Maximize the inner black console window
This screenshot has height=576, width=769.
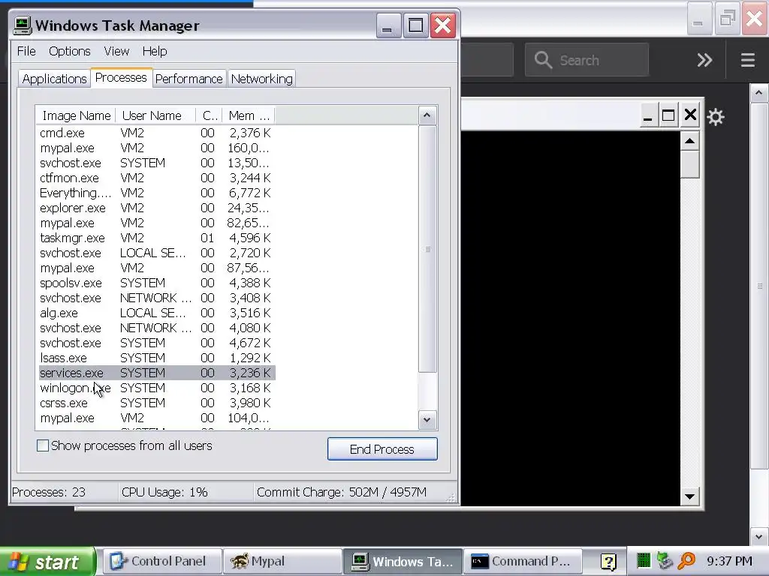[668, 115]
